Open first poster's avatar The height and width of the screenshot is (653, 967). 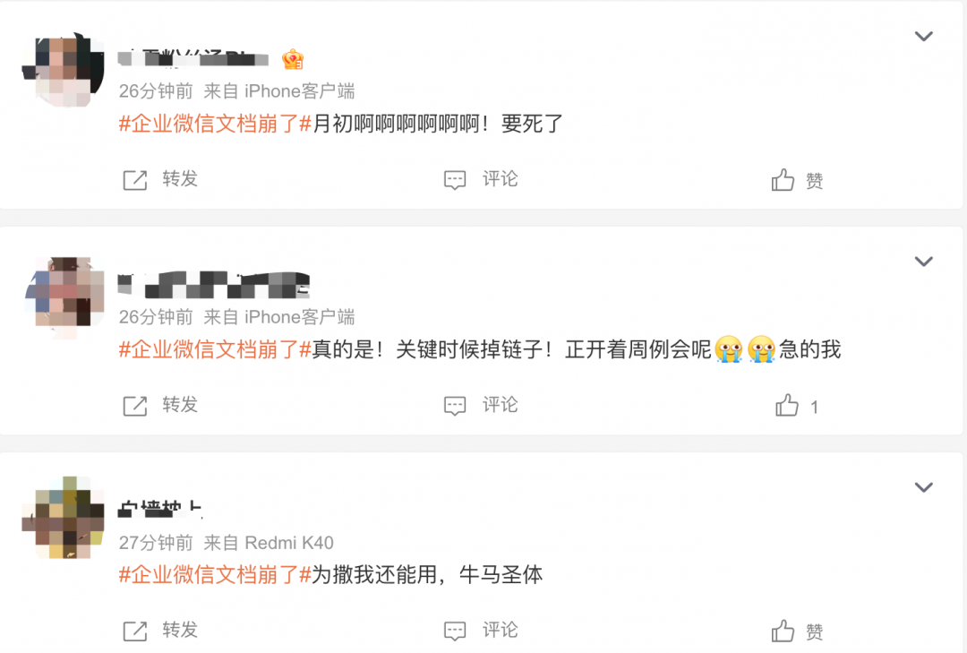point(63,69)
